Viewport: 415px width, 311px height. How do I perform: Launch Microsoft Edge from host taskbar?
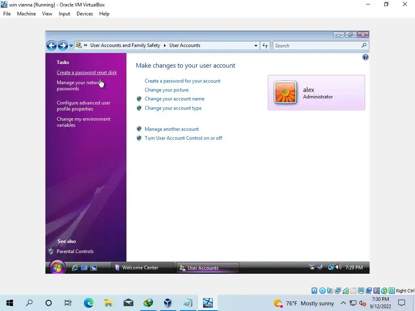89,303
